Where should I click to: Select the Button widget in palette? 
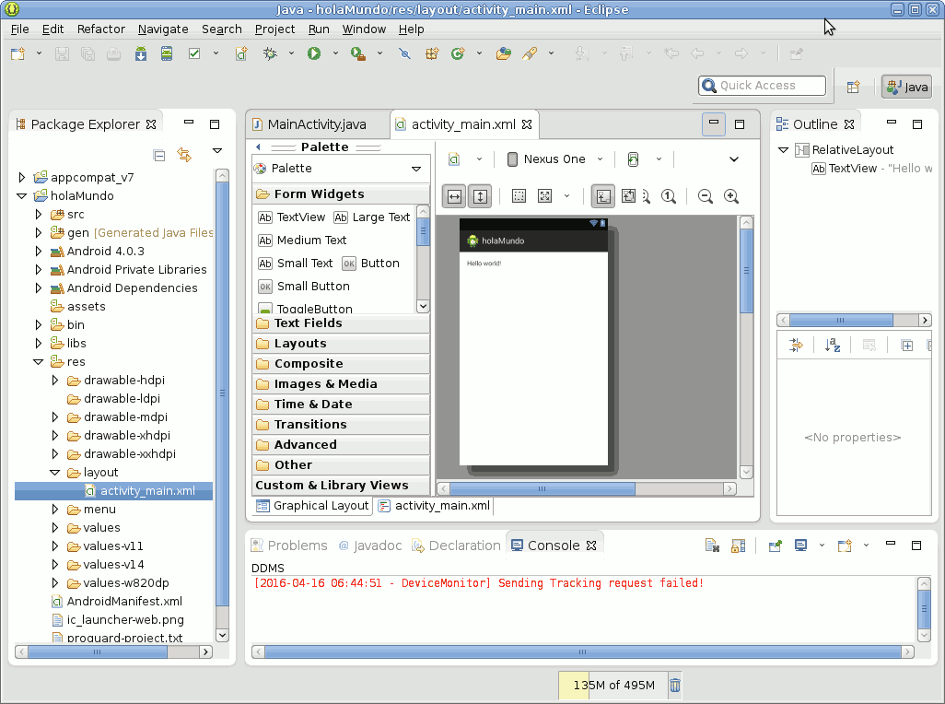click(x=370, y=264)
